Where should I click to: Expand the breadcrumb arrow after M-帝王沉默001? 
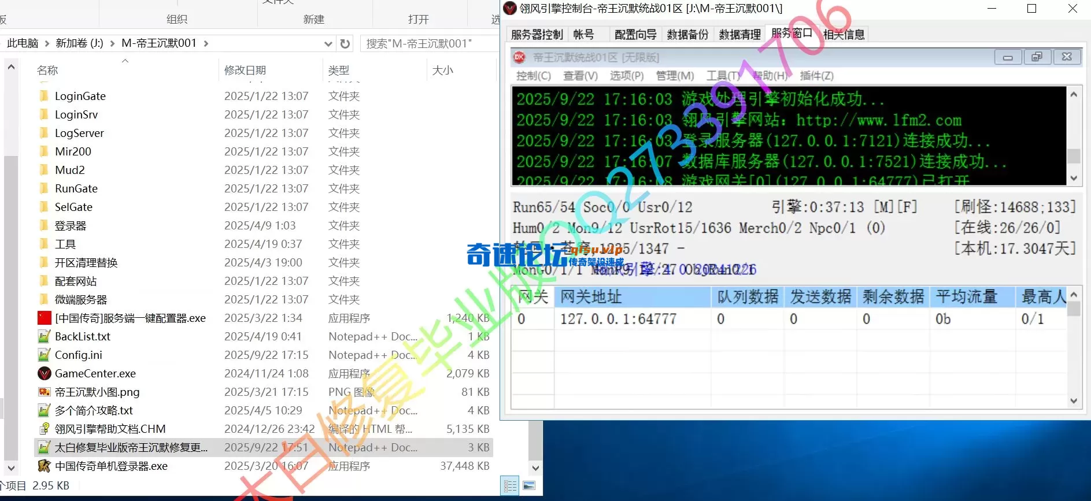click(x=206, y=43)
